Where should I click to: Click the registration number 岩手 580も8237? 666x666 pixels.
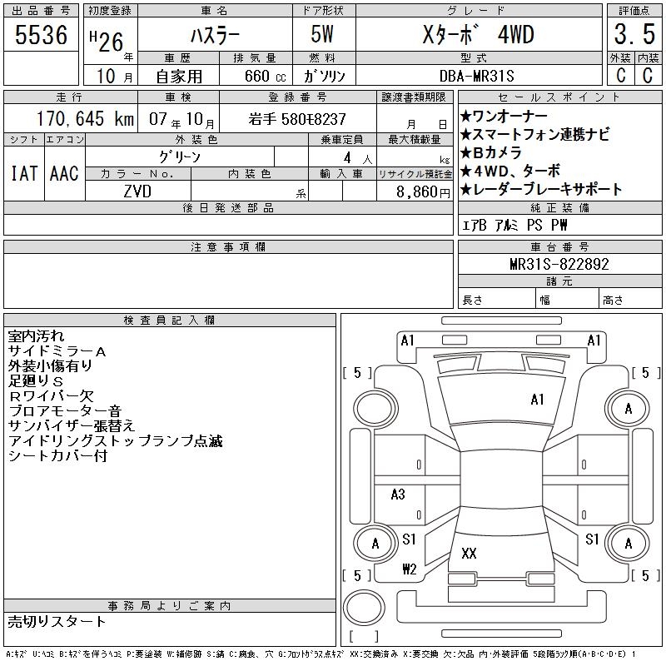coord(297,119)
